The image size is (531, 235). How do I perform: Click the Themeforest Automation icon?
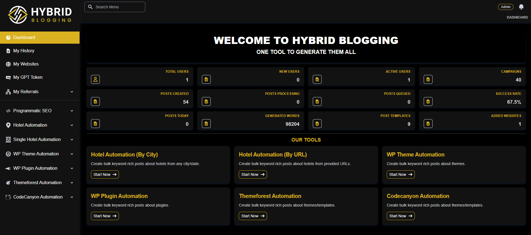coord(8,183)
